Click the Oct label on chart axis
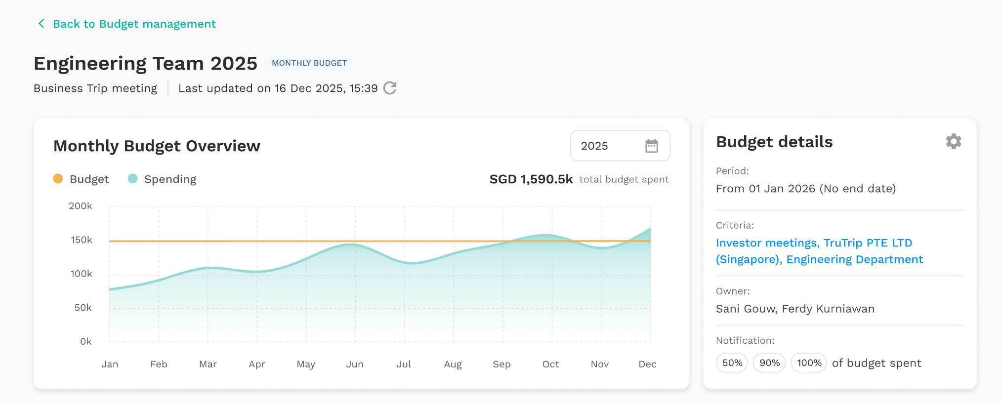 pos(550,364)
